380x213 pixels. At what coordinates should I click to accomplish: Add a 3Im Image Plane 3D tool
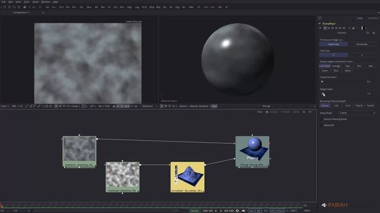(68, 7)
